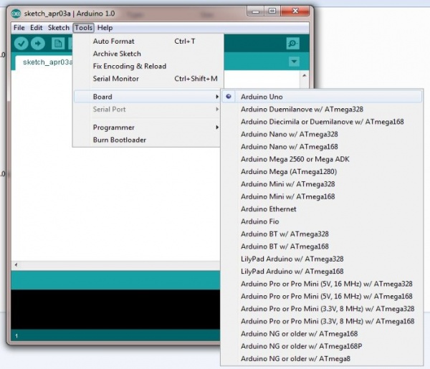
Task: Expand the Board submenu
Action: pyautogui.click(x=147, y=97)
